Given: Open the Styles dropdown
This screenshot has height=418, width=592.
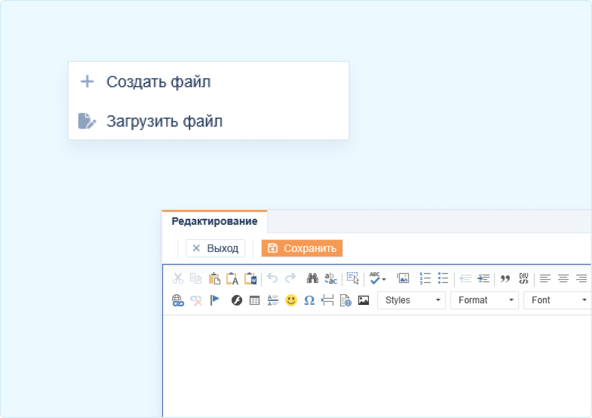Looking at the screenshot, I should point(411,300).
